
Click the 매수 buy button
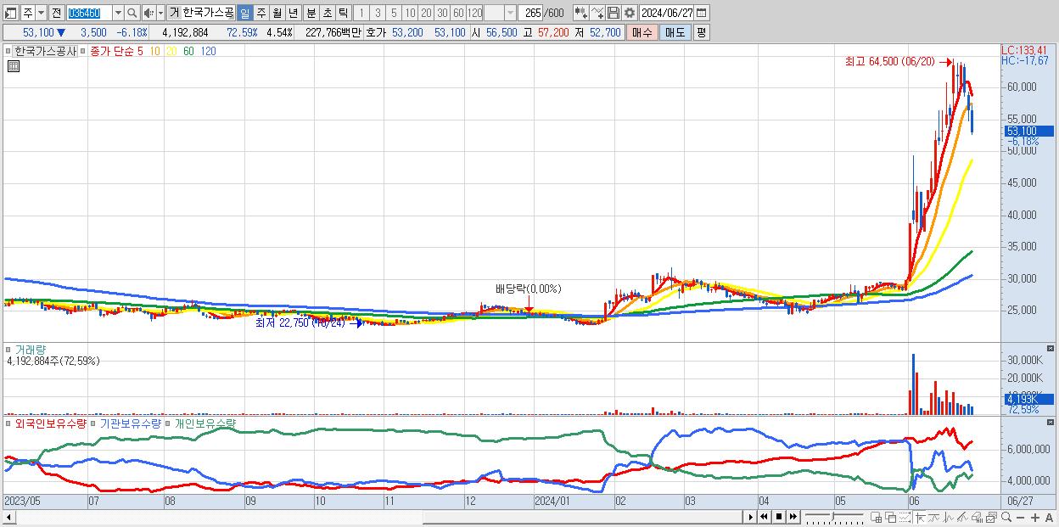642,32
